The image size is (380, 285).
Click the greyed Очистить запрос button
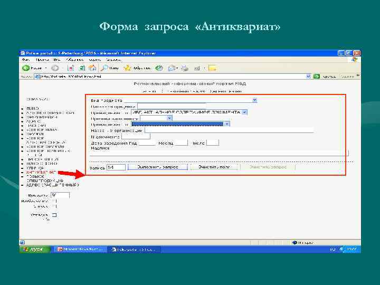tap(268, 167)
